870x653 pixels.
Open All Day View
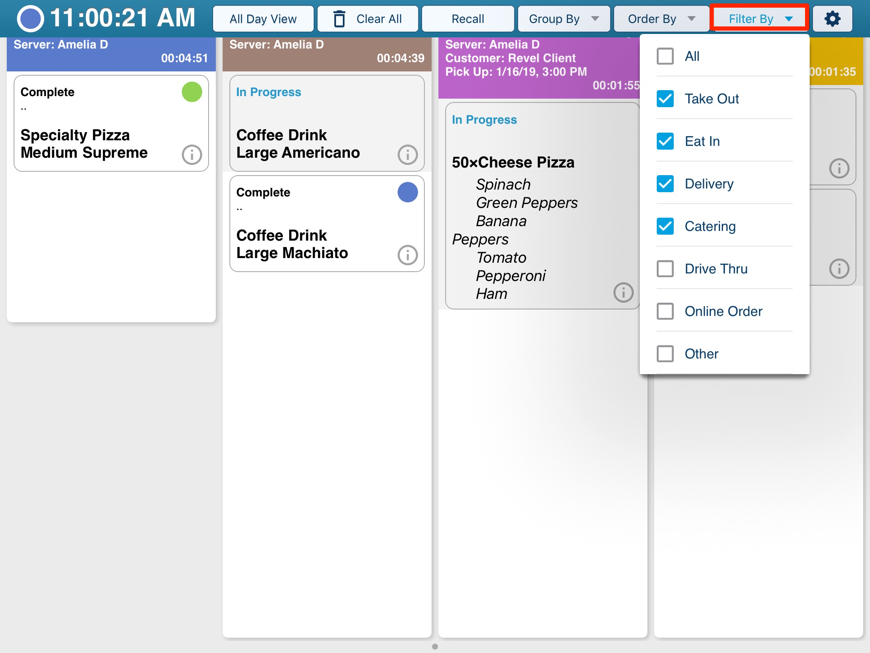pyautogui.click(x=263, y=19)
